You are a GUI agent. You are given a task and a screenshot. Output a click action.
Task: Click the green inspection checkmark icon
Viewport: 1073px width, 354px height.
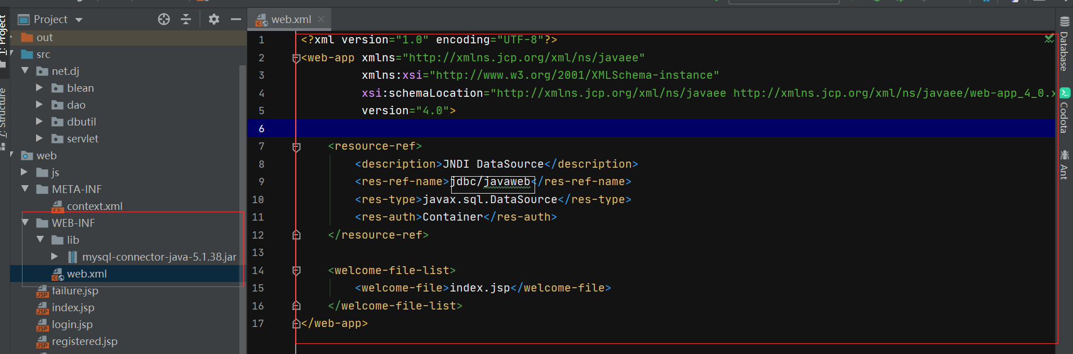1049,39
